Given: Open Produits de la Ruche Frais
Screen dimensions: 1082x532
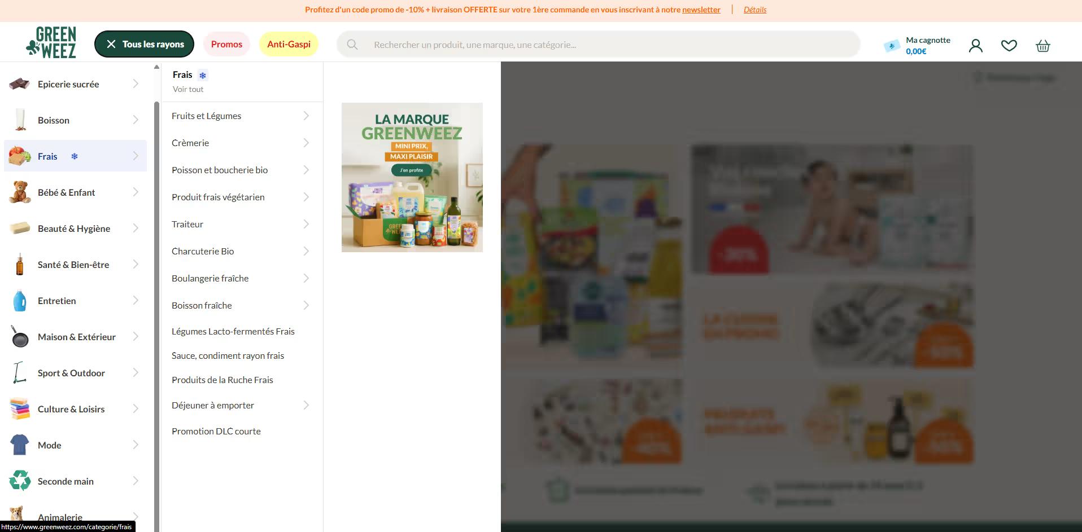Looking at the screenshot, I should pos(222,380).
